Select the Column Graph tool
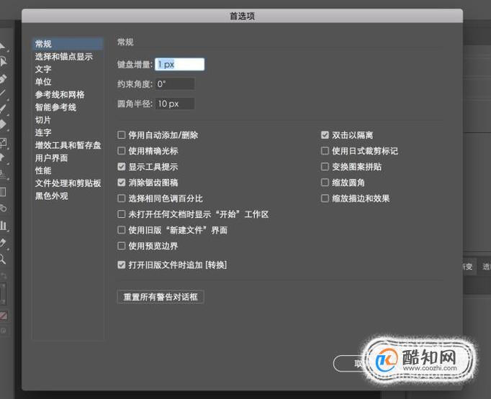Image resolution: width=491 pixels, height=399 pixels. coord(3,225)
